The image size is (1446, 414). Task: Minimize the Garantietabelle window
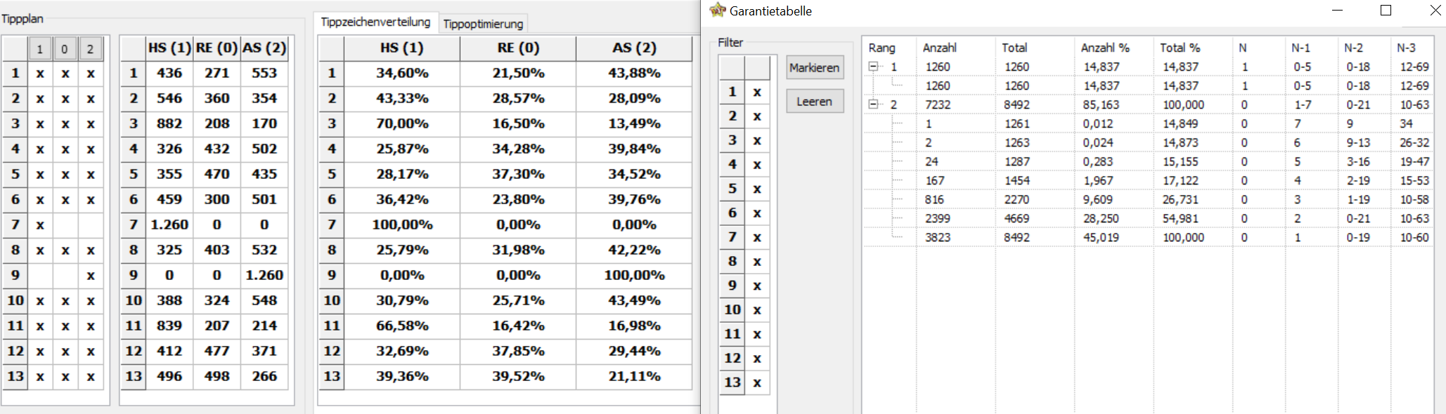pos(1337,11)
